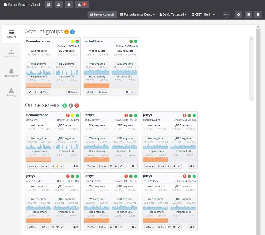Edit the Demo-Instances group
265x235 pixels.
[32, 92]
